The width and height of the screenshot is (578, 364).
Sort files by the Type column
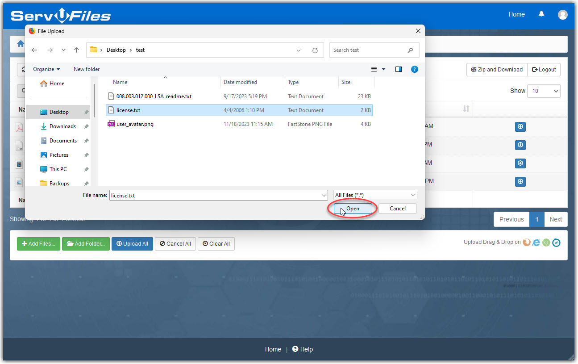(293, 82)
